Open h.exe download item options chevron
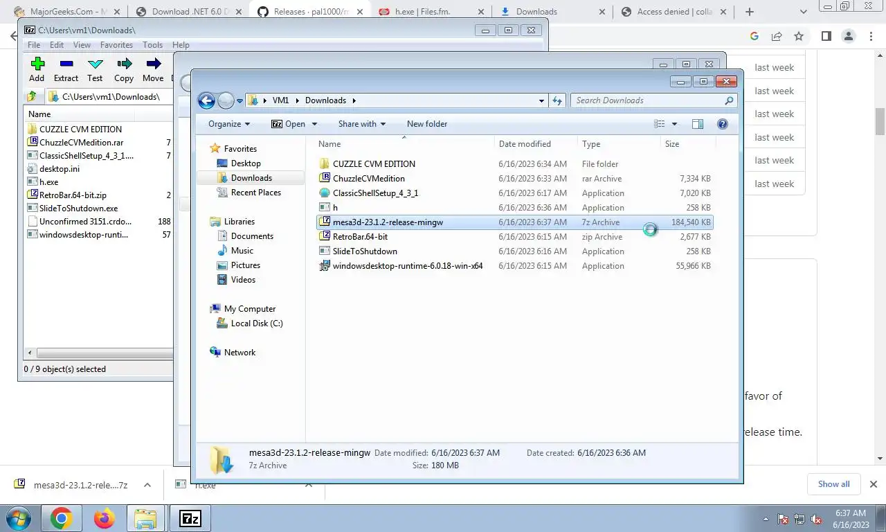The height and width of the screenshot is (532, 886). [x=309, y=485]
